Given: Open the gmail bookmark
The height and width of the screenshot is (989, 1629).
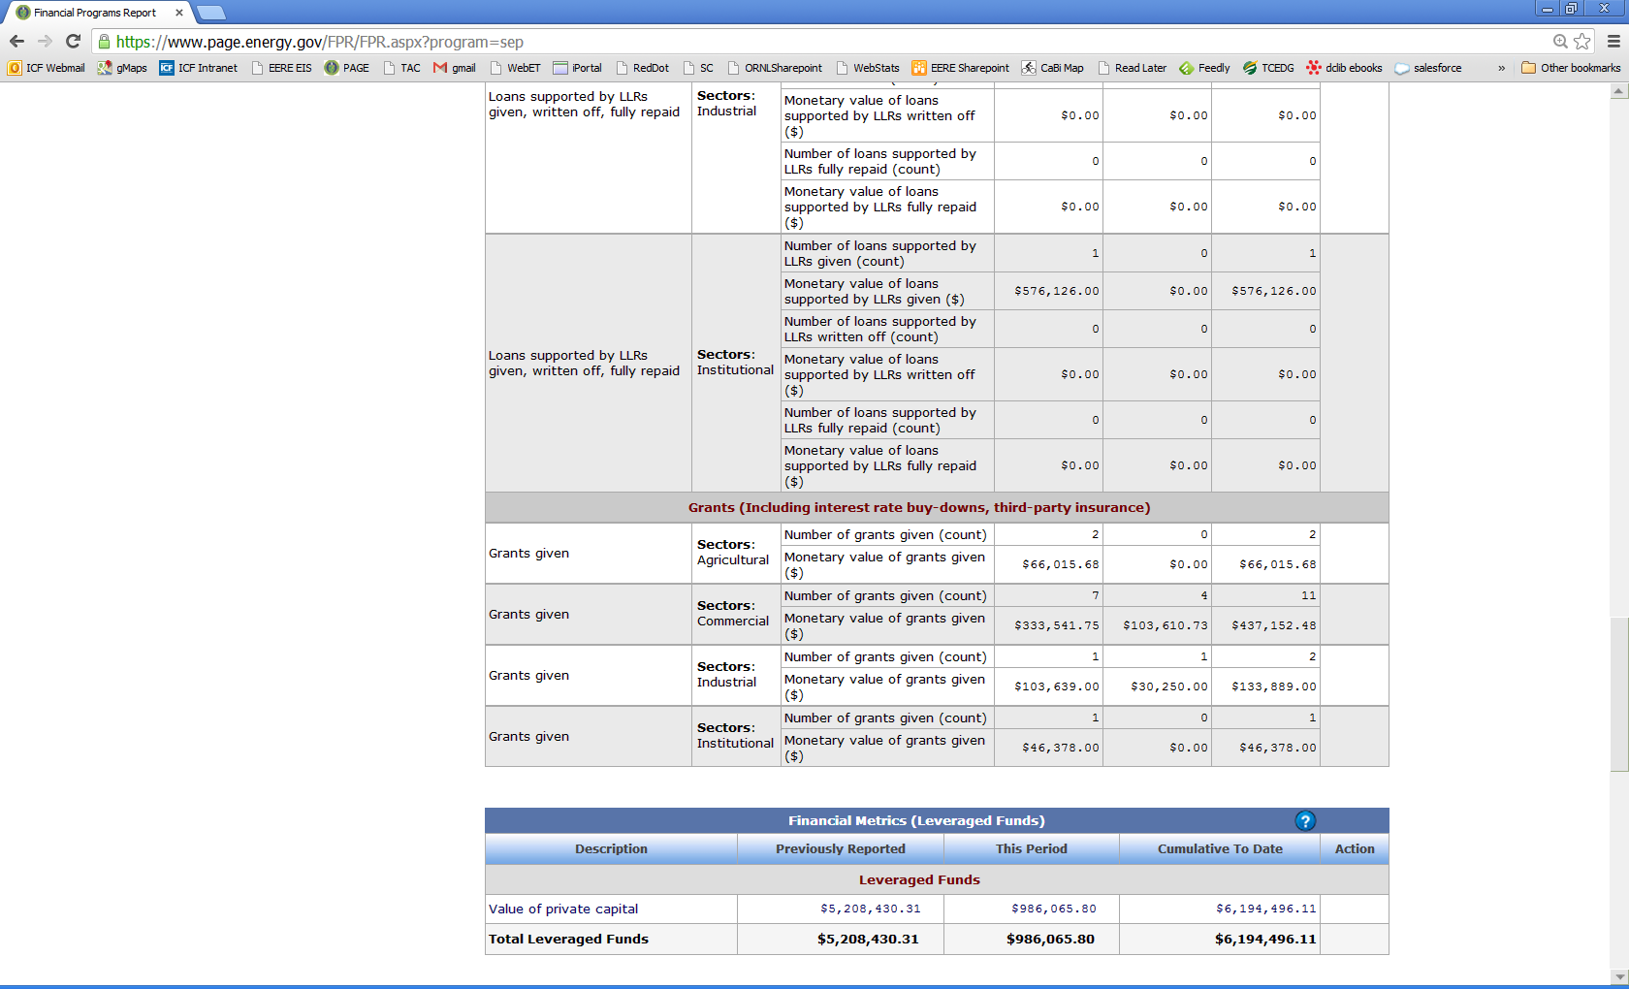Looking at the screenshot, I should click(455, 68).
